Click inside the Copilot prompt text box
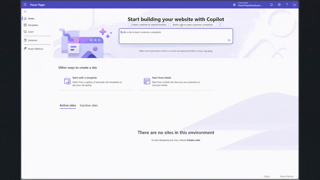The image size is (320, 180). [175, 36]
